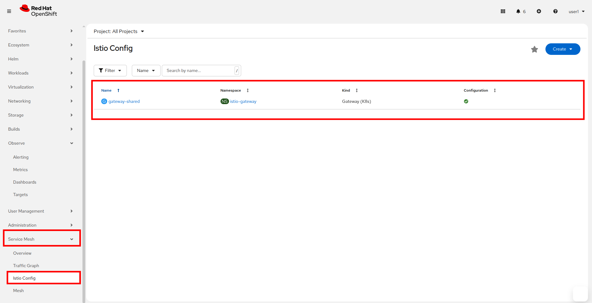Toggle the hamburger navigation menu
Screen dimensions: 592x303
(9, 11)
